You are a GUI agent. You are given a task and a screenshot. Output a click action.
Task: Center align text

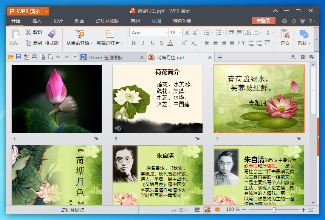pos(215,43)
